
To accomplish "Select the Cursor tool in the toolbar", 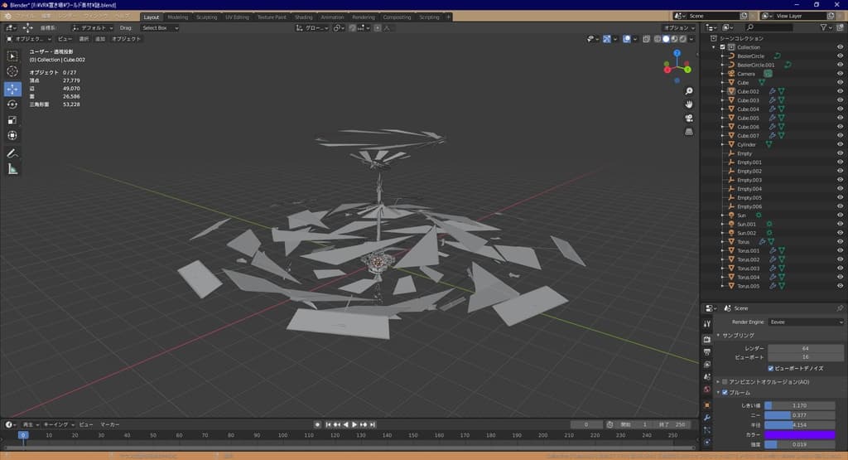I will (x=12, y=72).
